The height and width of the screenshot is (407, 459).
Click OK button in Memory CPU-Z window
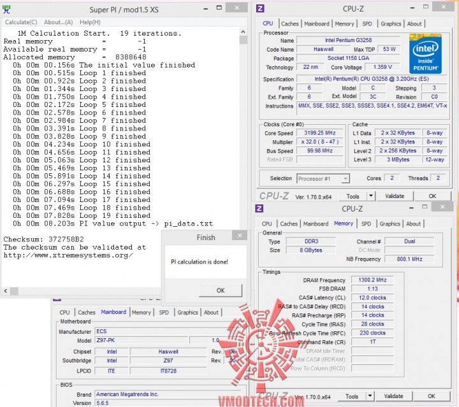click(x=432, y=396)
